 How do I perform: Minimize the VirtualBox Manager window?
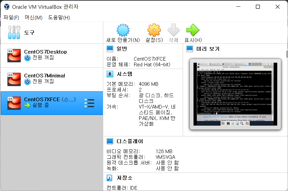click(x=238, y=7)
